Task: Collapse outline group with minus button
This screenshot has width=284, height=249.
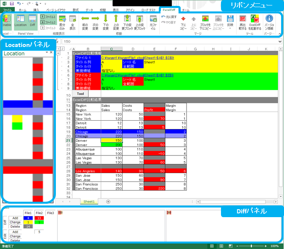Action: (58, 53)
